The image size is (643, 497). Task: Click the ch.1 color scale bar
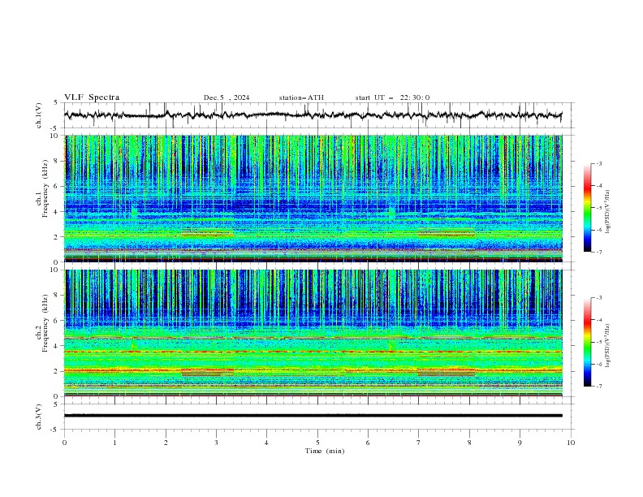pos(587,208)
